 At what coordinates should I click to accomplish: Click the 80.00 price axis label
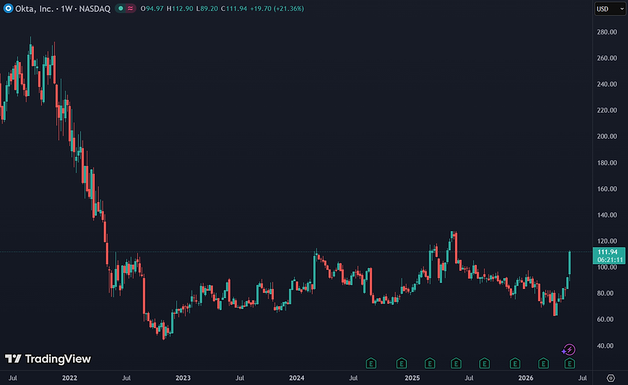point(605,293)
